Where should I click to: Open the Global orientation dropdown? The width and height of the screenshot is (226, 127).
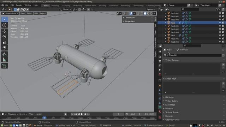coord(65,10)
